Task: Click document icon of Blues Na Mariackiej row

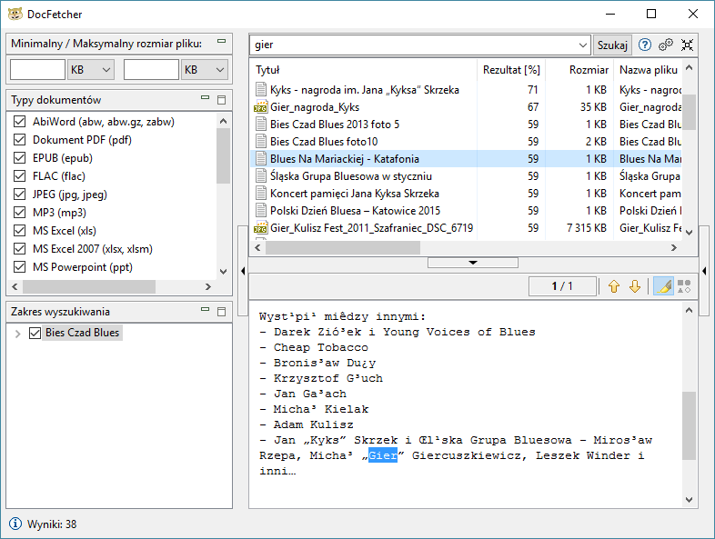Action: [x=261, y=158]
